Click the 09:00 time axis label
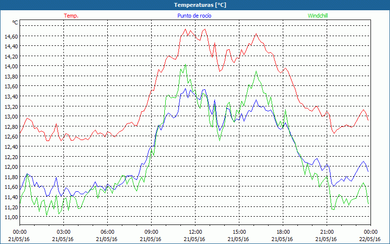This screenshot has width=390, height=244. (x=151, y=232)
